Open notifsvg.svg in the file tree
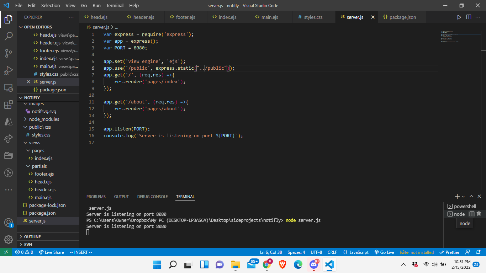486x273 pixels. (x=44, y=111)
